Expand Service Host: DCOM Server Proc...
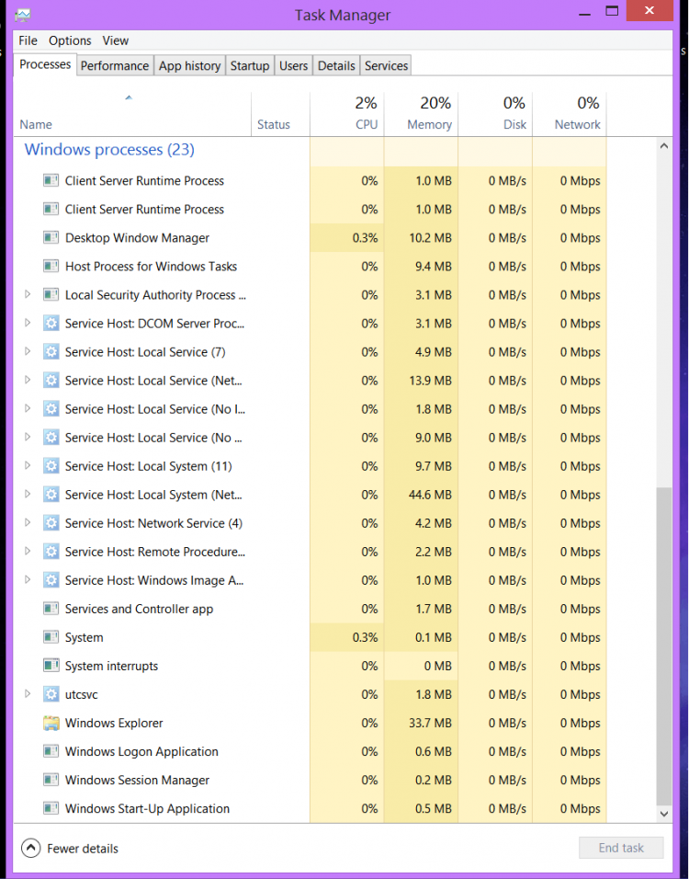 pos(27,323)
